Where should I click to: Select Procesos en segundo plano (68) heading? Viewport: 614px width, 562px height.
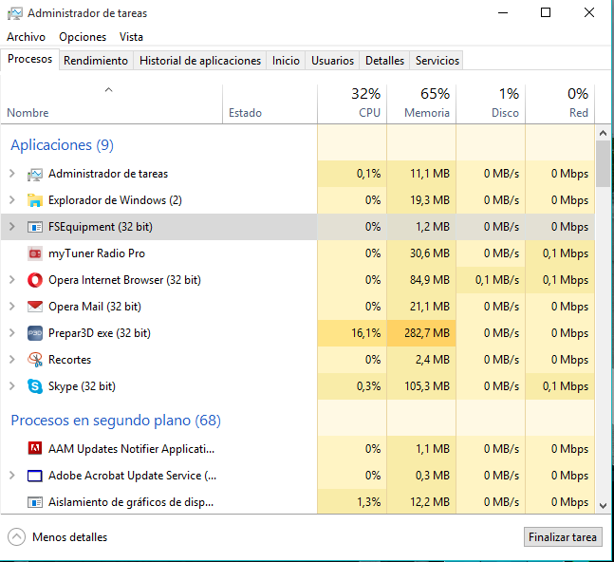coord(116,421)
